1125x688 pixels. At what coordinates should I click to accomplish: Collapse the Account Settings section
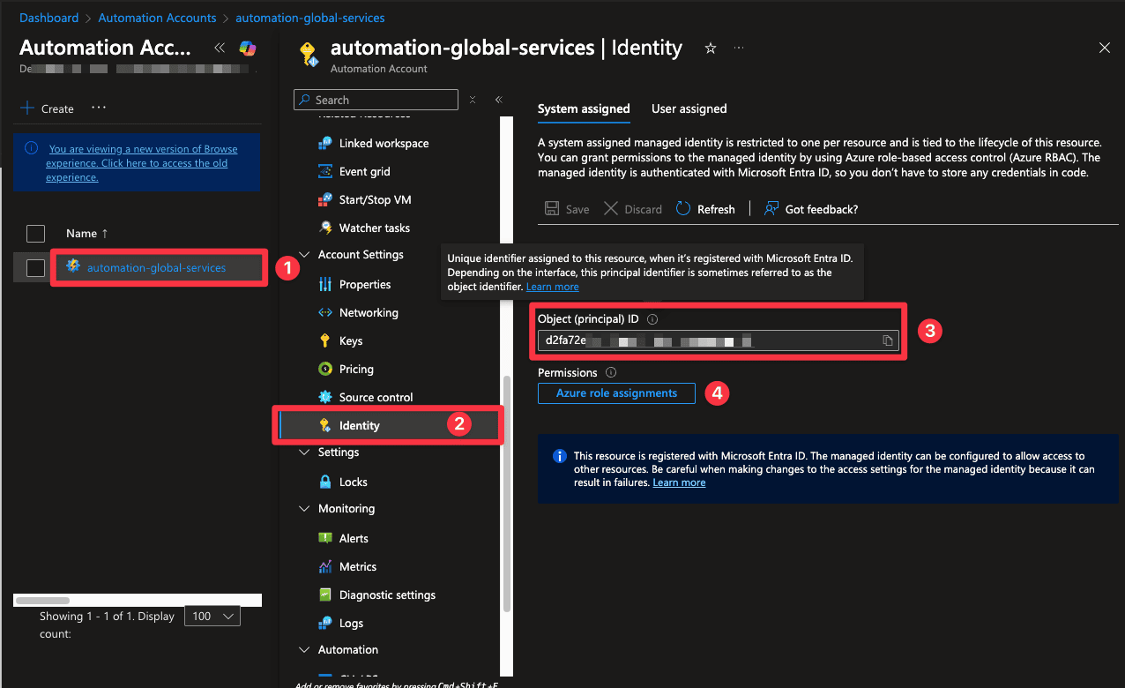pyautogui.click(x=304, y=255)
